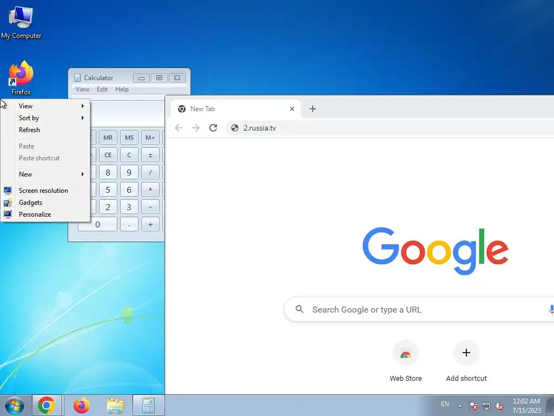This screenshot has height=416, width=554.
Task: Click the network tray icon
Action: click(486, 406)
